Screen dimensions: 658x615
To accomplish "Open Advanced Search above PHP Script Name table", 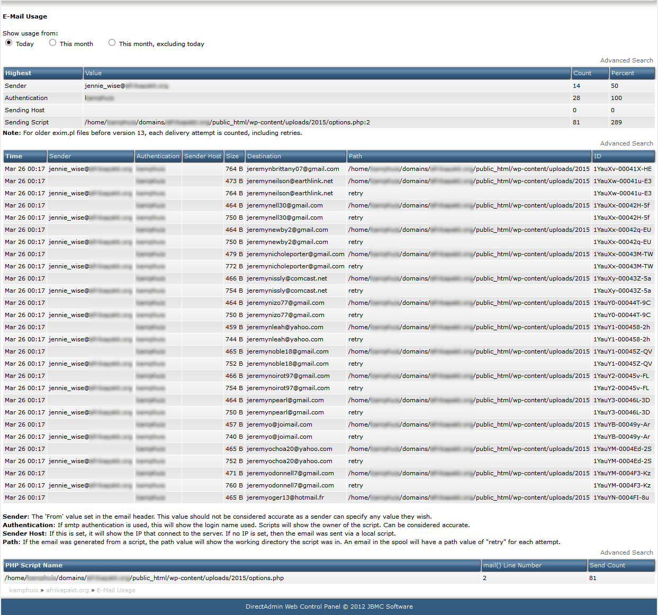I will pos(626,553).
